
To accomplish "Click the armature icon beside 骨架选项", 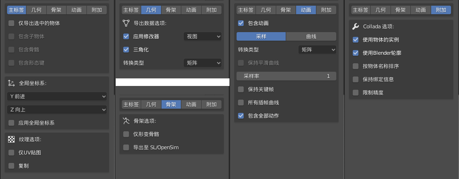I will [x=126, y=121].
